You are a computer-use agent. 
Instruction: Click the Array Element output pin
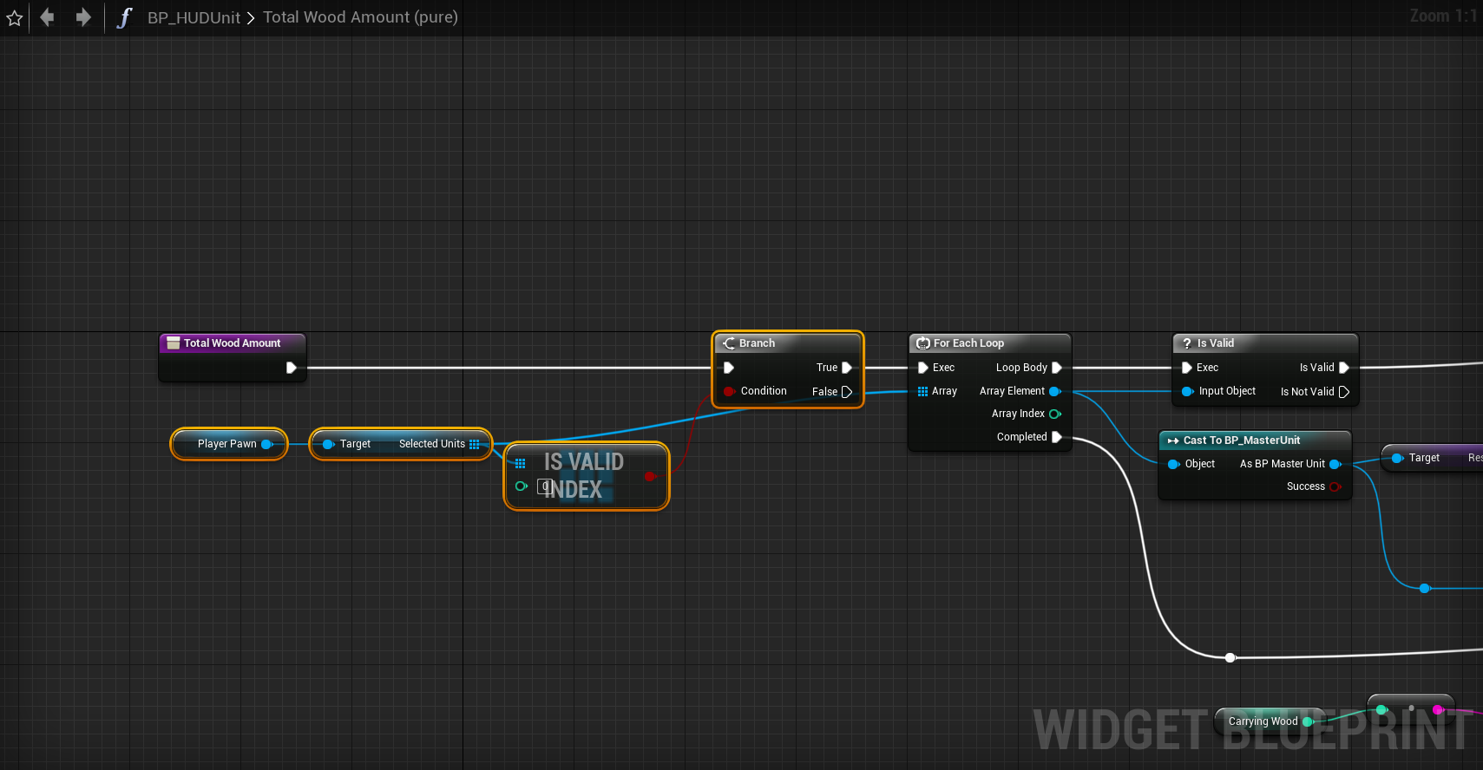[1055, 391]
